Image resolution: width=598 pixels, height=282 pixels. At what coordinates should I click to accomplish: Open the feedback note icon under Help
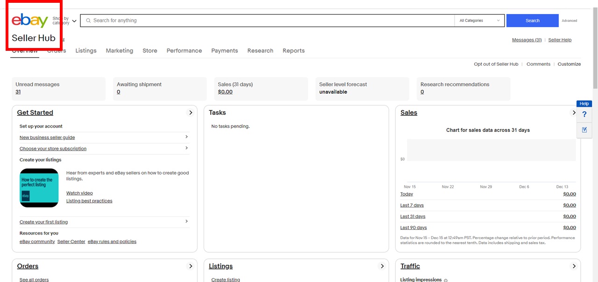[584, 130]
